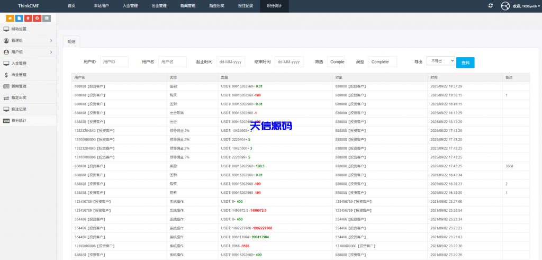Viewport: 542px width, 260px height.
Task: Click the gray list shortcut icon
Action: [x=47, y=18]
